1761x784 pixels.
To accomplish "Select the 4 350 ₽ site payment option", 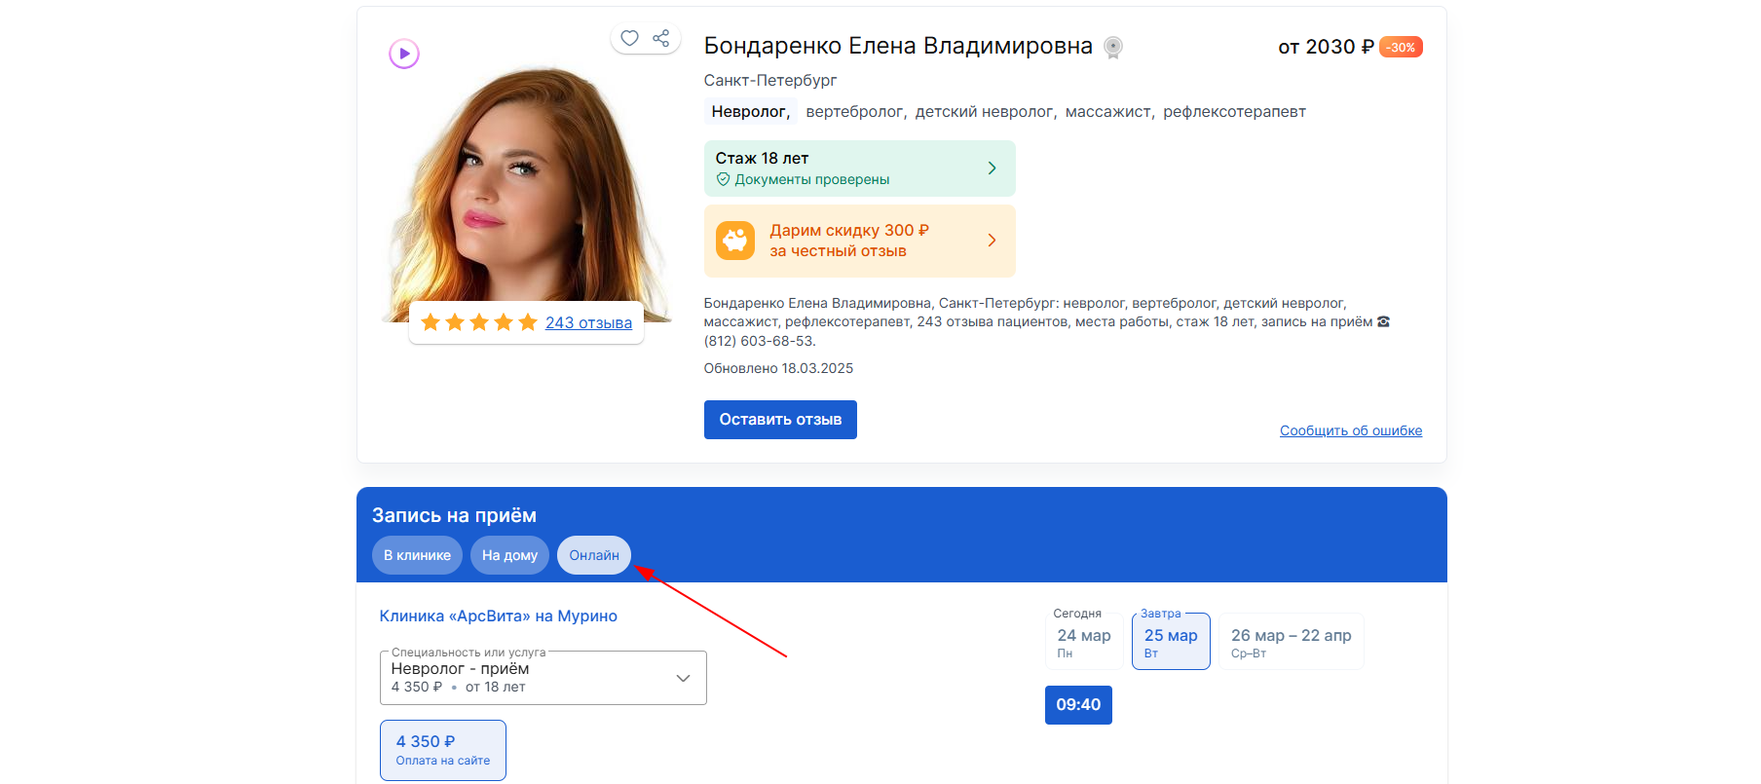I will pyautogui.click(x=443, y=750).
